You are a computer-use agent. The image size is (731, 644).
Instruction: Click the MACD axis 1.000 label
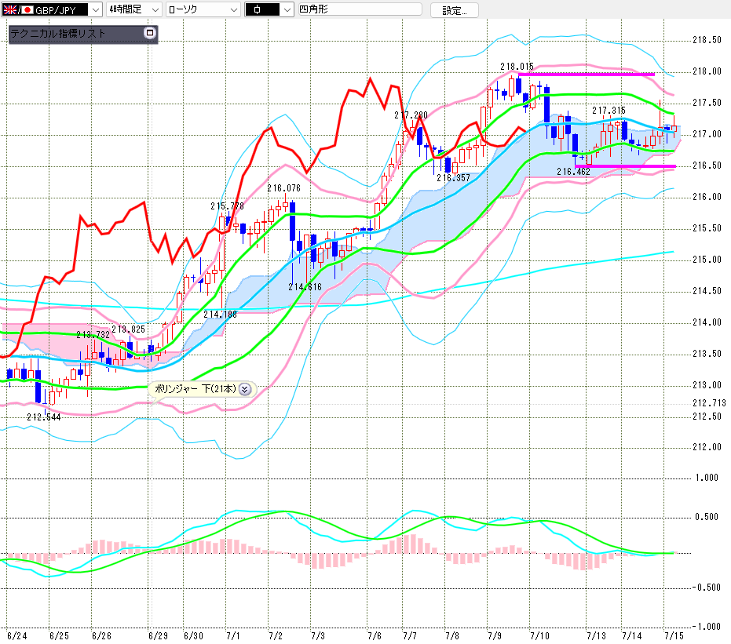point(707,478)
